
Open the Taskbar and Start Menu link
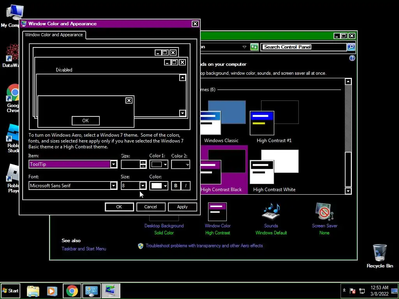[84, 249]
